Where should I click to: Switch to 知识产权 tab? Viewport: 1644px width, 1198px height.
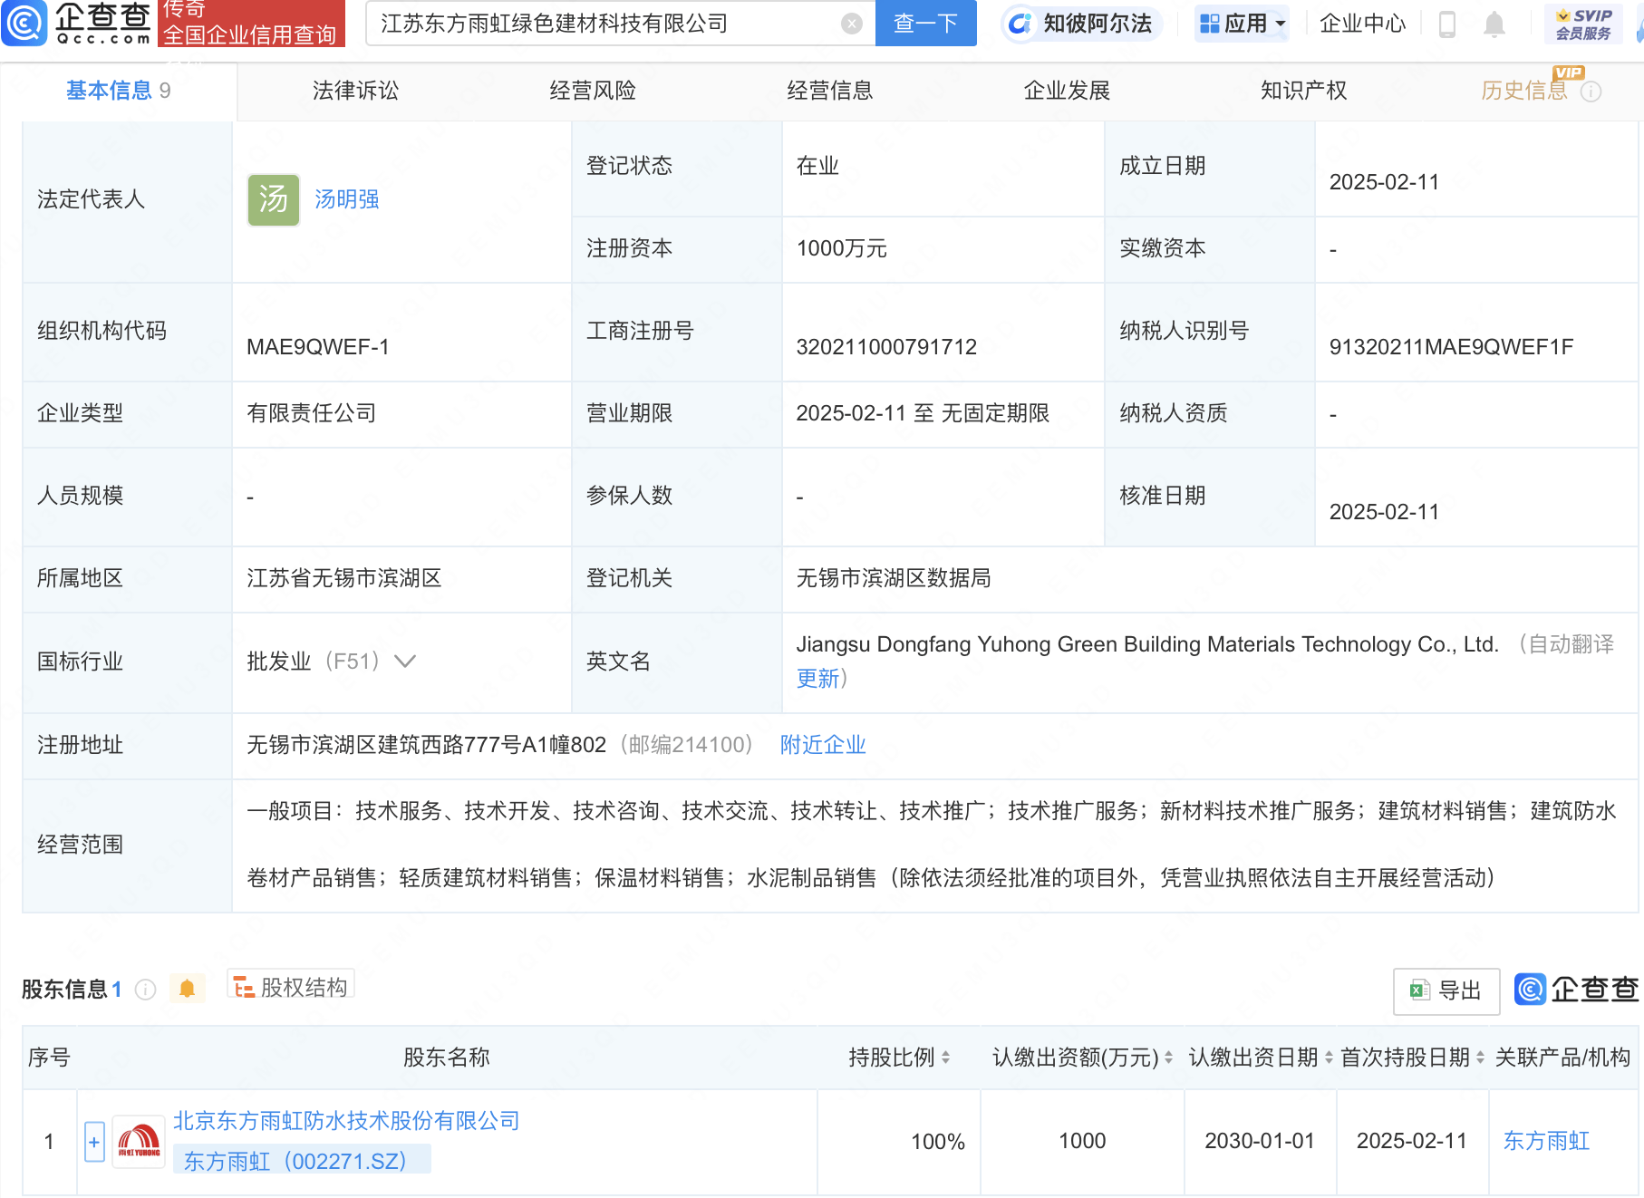[x=1303, y=91]
